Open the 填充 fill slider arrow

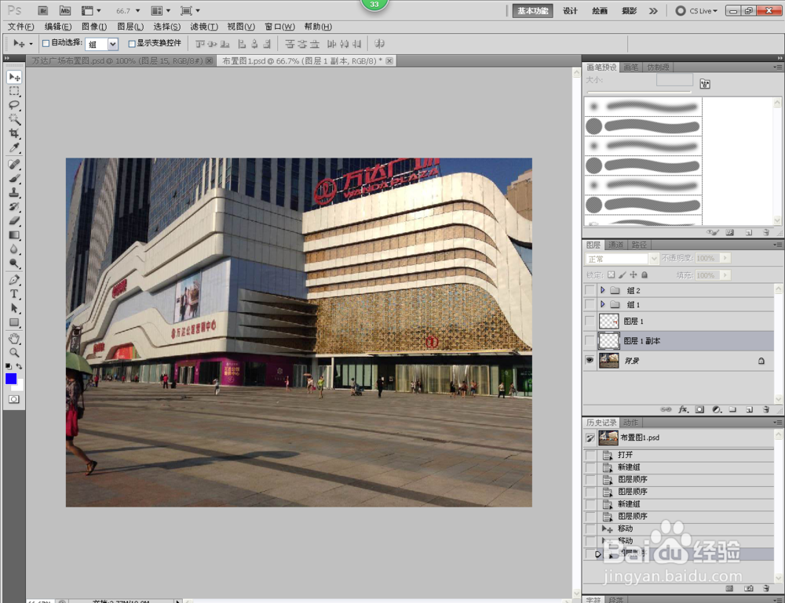[725, 275]
